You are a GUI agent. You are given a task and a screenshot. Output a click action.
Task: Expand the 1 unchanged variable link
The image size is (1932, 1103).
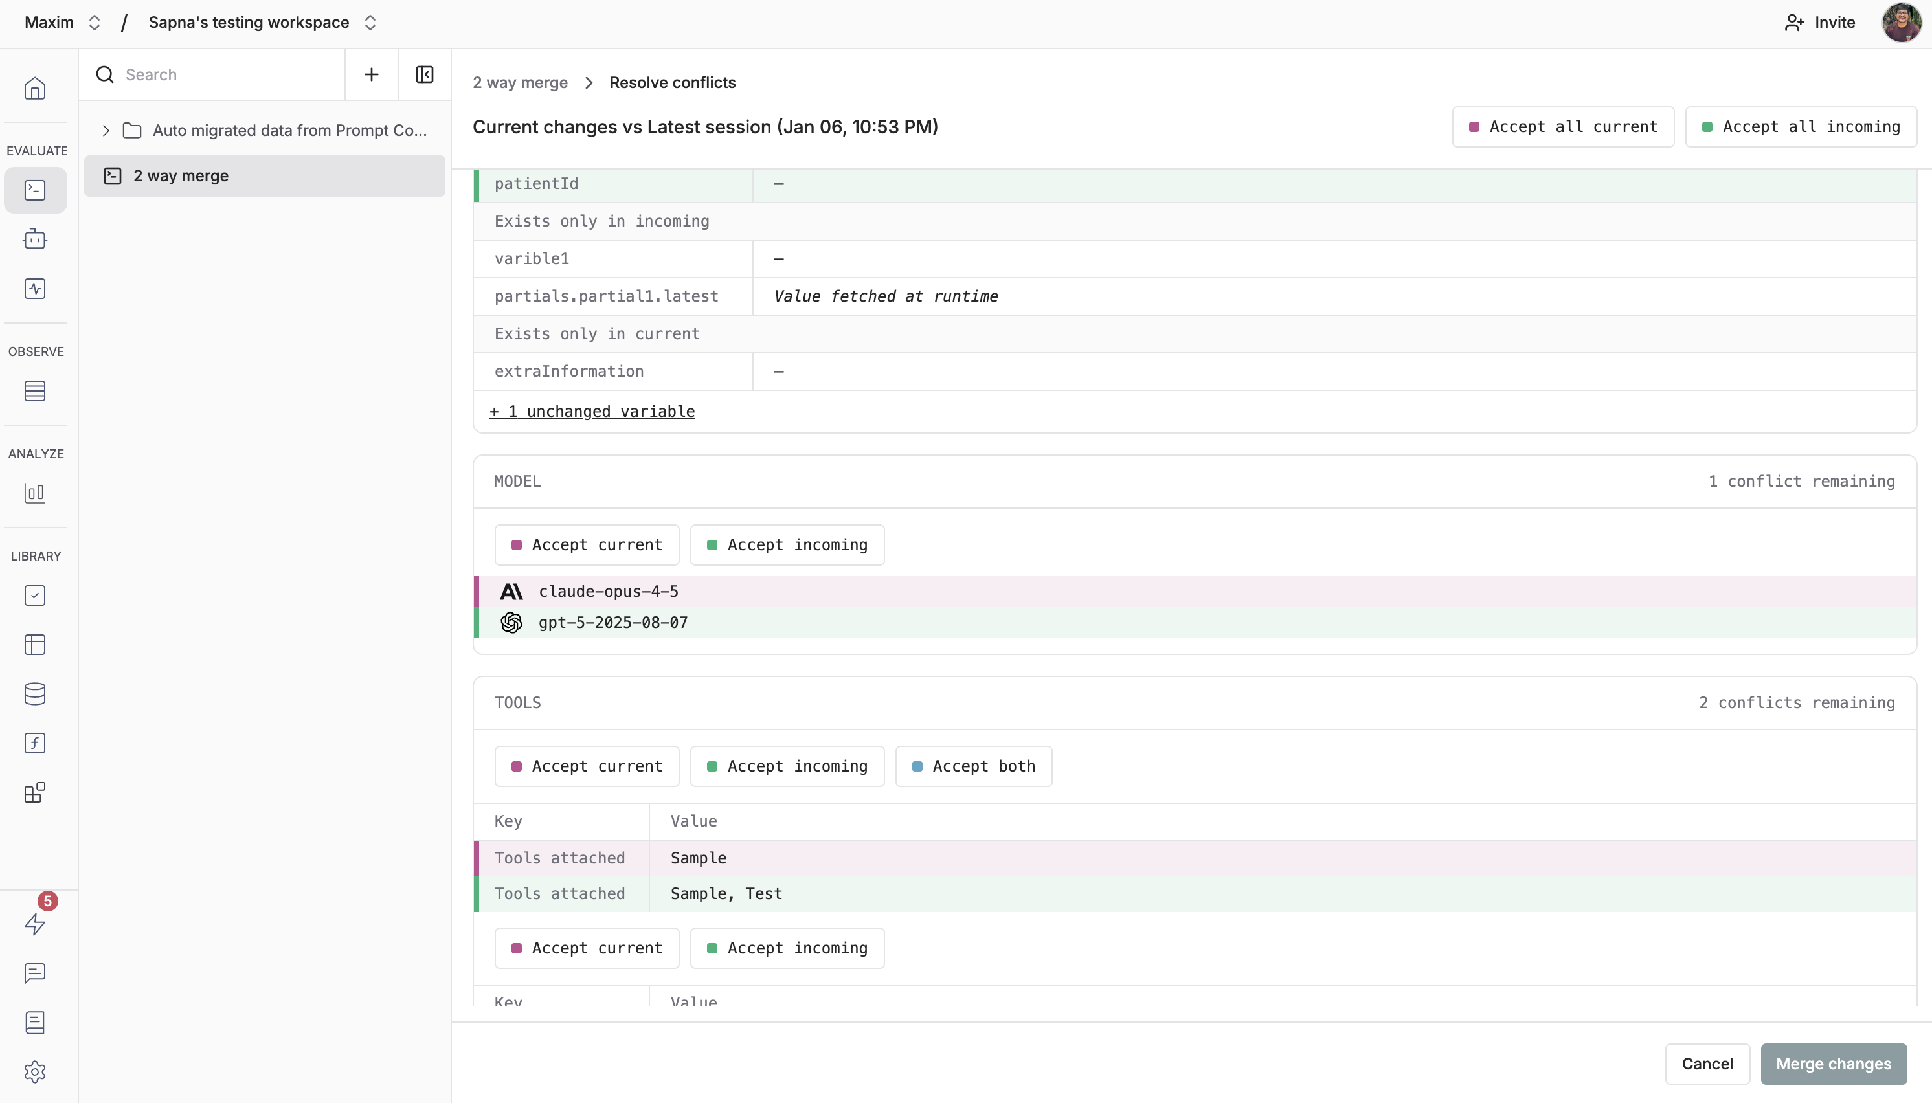click(592, 411)
